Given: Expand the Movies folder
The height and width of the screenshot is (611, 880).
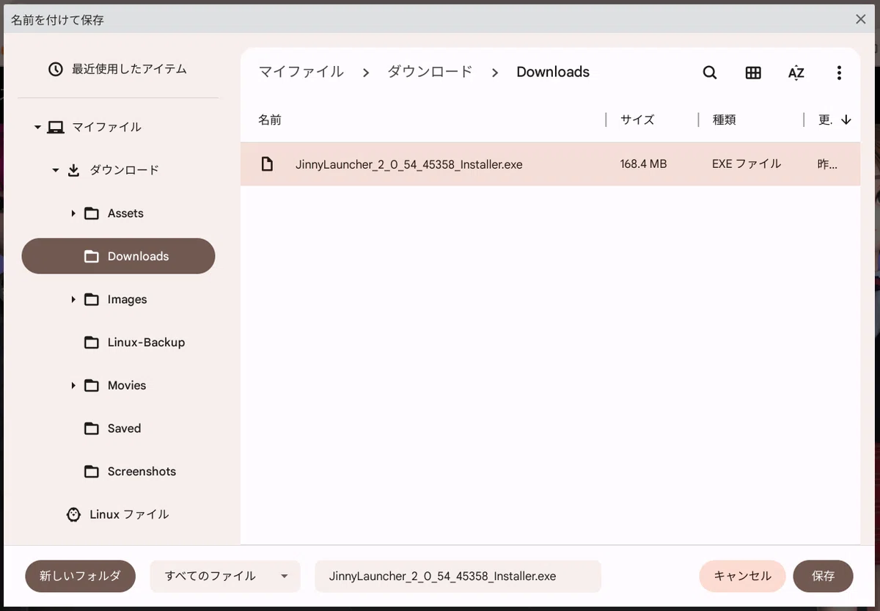Looking at the screenshot, I should [x=73, y=385].
